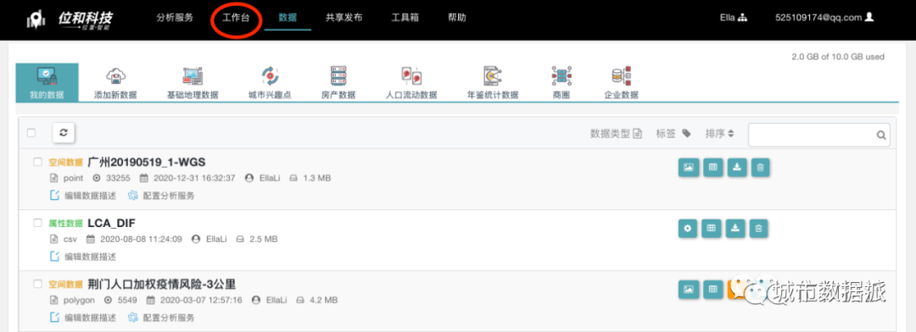The width and height of the screenshot is (916, 332).
Task: Download the 广州20190519_1-WGS dataset
Action: 736,168
